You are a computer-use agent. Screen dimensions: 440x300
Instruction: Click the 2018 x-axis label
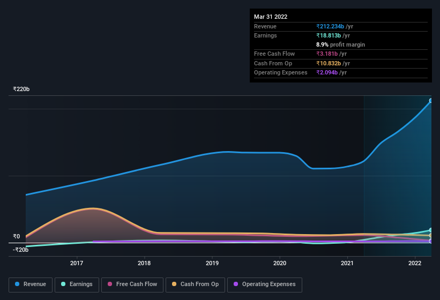[x=144, y=263]
